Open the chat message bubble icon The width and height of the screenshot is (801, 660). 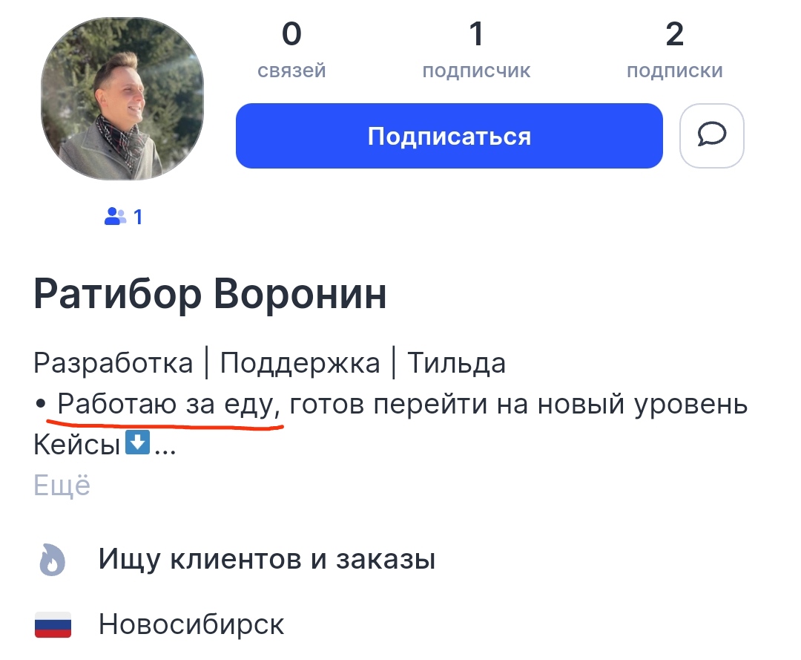coord(711,136)
